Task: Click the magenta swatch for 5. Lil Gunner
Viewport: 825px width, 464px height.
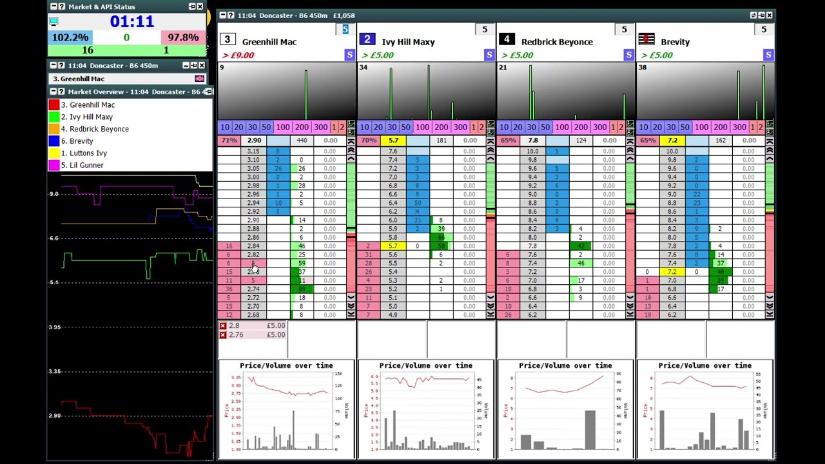Action: (54, 165)
